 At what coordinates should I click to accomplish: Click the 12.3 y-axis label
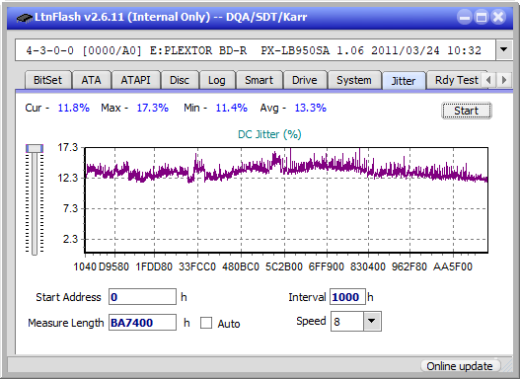tap(68, 178)
